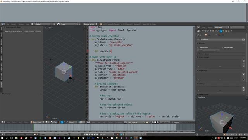Open the All Scenes outliner dropdown
The image size is (248, 140).
tap(222, 28)
